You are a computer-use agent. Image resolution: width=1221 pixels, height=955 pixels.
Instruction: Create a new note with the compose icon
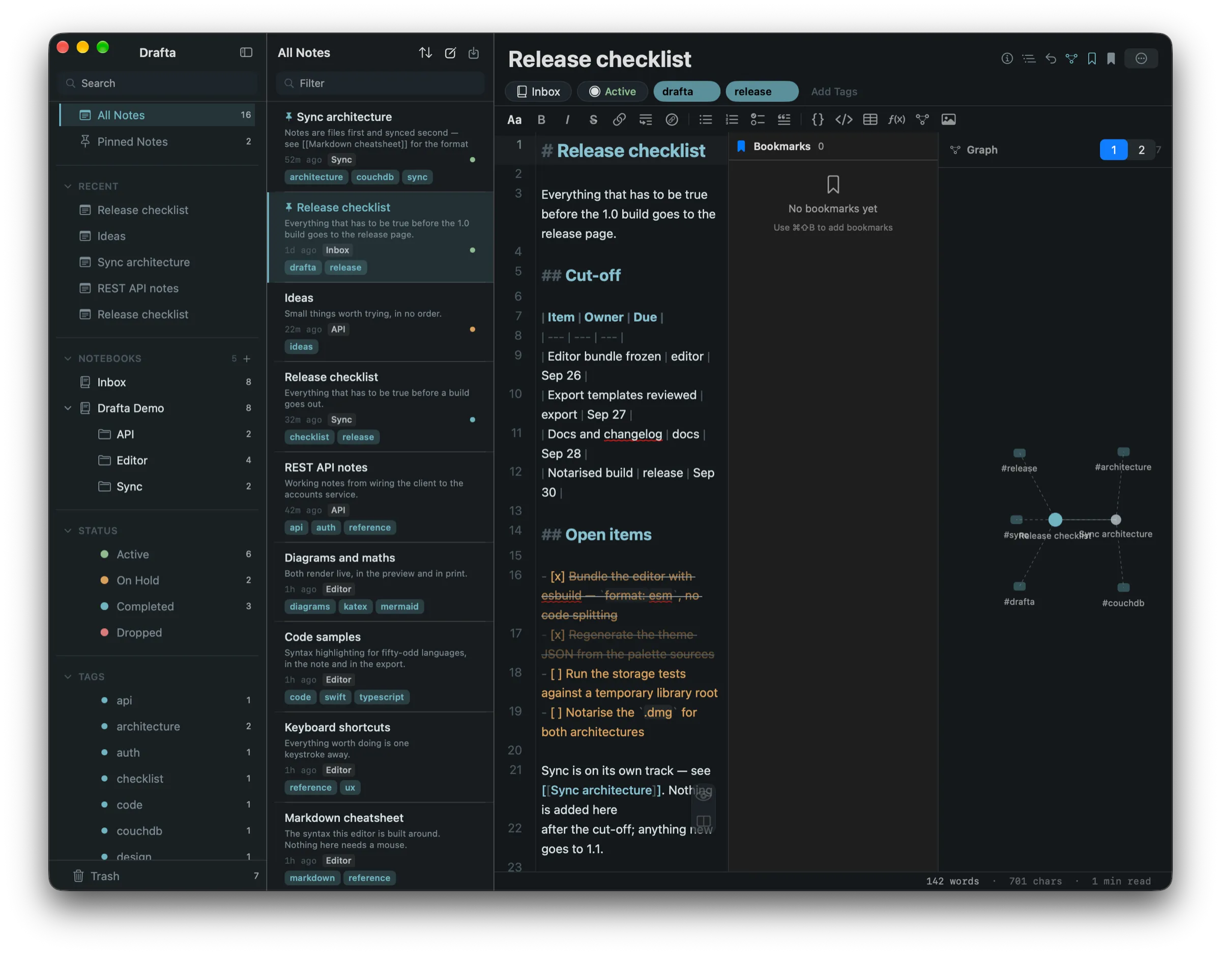click(x=450, y=52)
